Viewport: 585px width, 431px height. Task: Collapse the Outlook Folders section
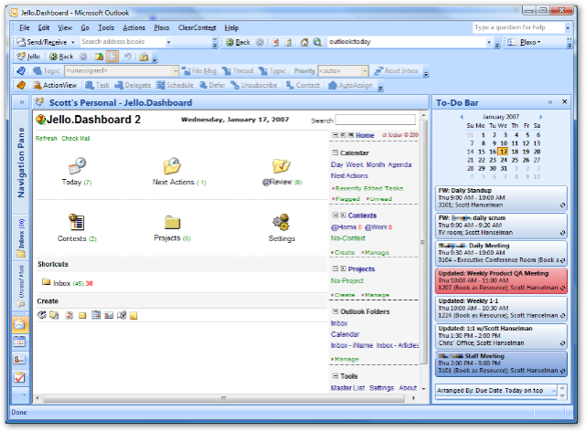coord(335,311)
